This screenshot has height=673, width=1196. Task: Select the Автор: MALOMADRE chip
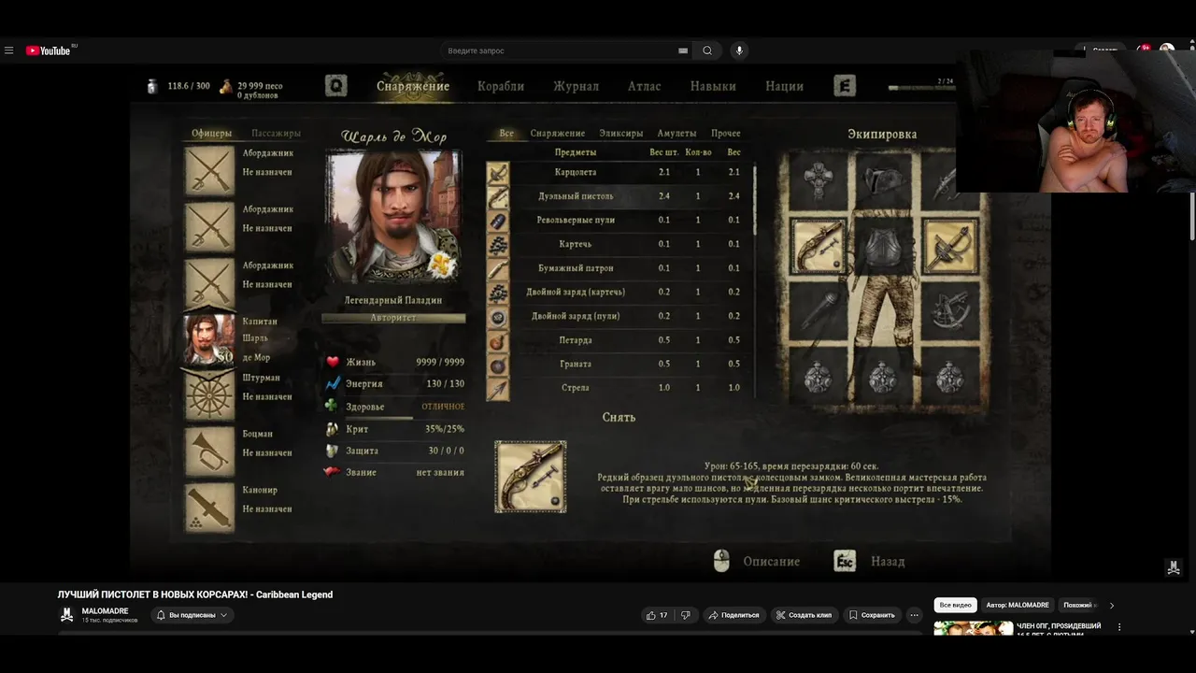tap(1018, 605)
